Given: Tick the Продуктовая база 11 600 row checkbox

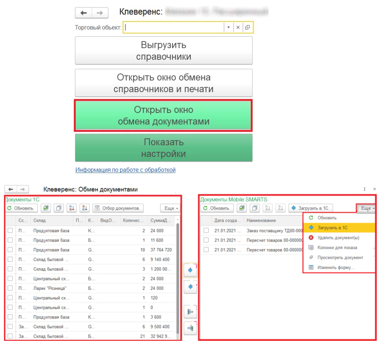Looking at the screenshot, I should [10, 240].
